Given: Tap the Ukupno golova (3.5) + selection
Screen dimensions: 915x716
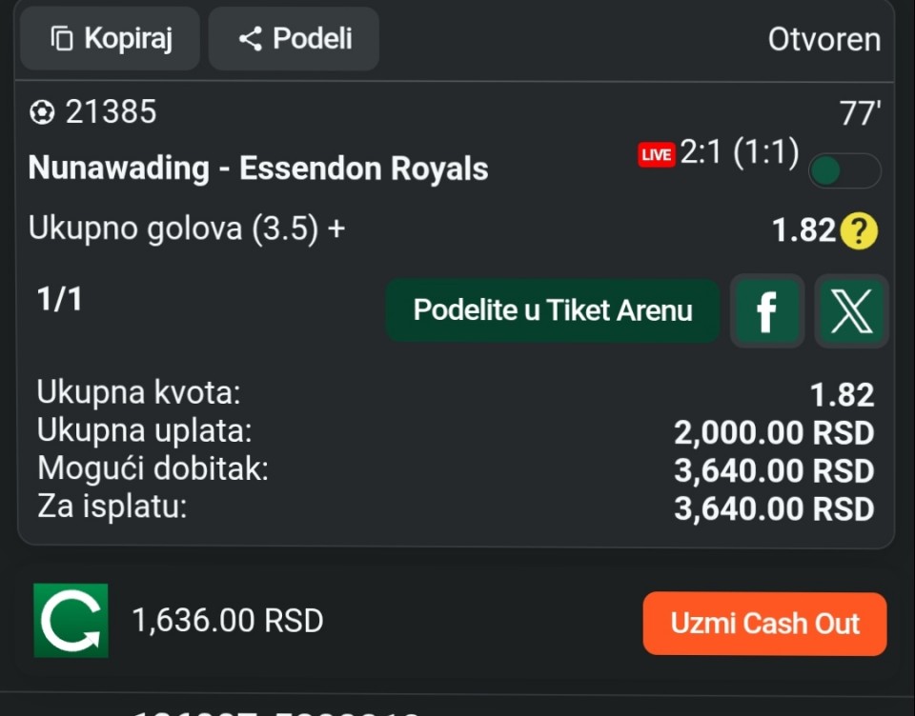Looking at the screenshot, I should (187, 229).
